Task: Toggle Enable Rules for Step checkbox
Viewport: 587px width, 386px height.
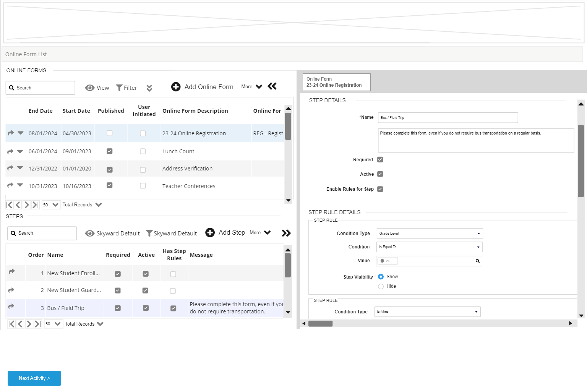Action: pyautogui.click(x=380, y=189)
